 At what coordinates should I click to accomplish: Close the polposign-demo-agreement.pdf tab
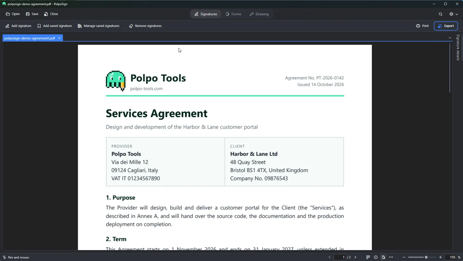(x=60, y=38)
